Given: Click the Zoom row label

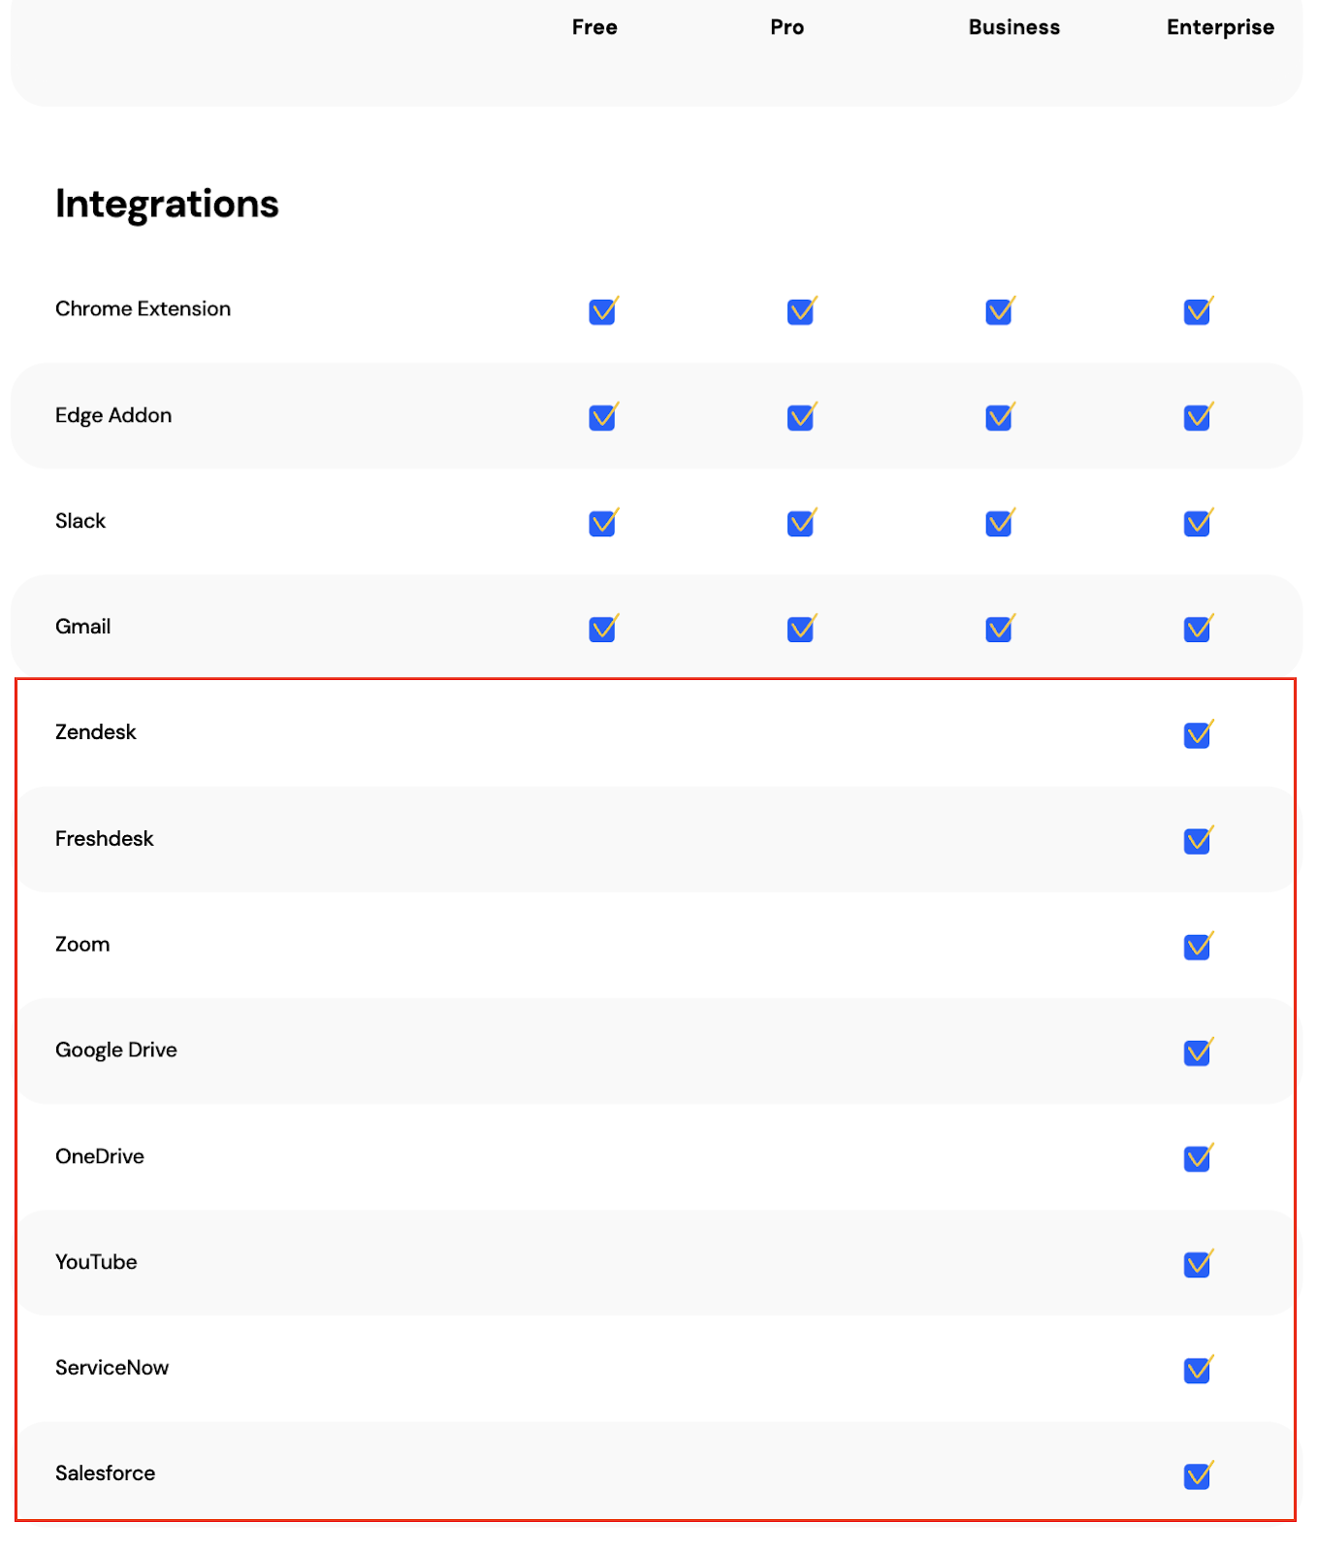Looking at the screenshot, I should coord(82,944).
